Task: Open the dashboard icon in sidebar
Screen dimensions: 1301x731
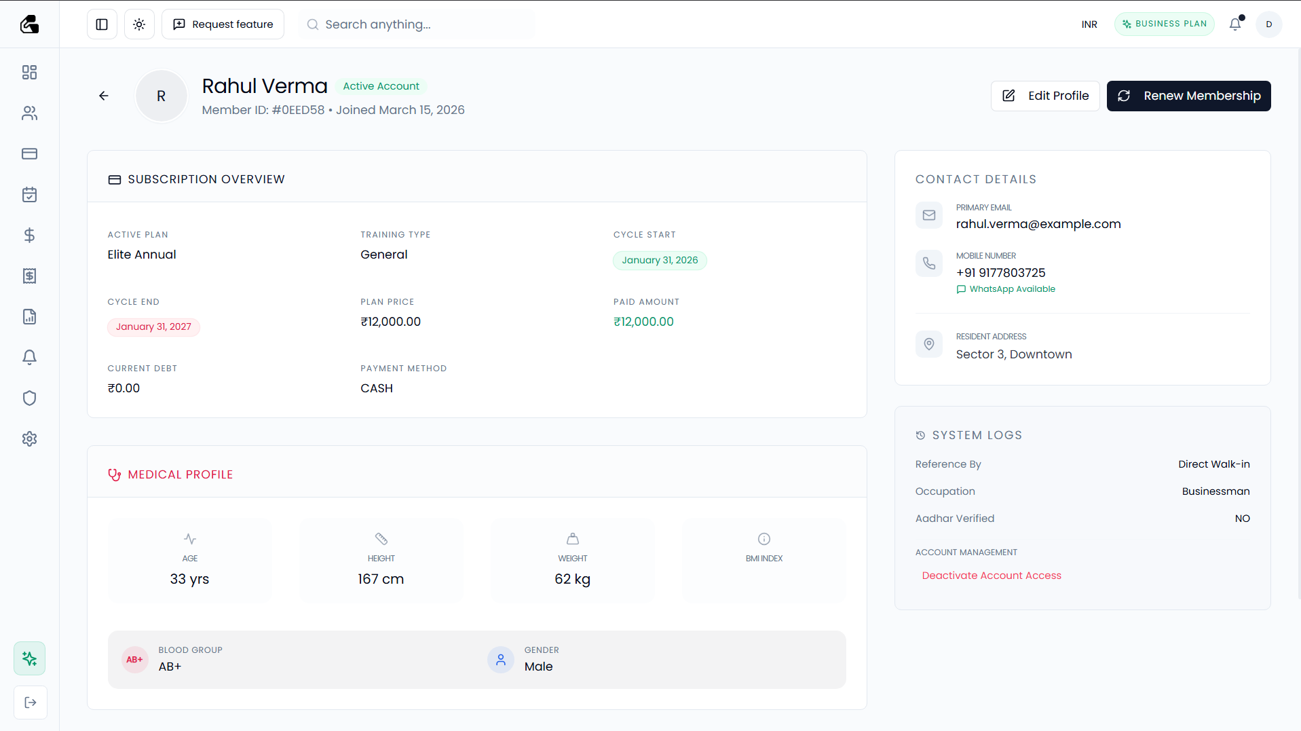Action: (x=29, y=73)
